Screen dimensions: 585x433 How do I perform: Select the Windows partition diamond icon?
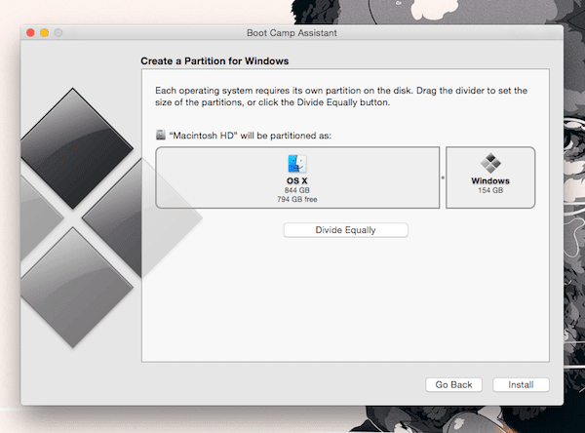pyautogui.click(x=490, y=163)
